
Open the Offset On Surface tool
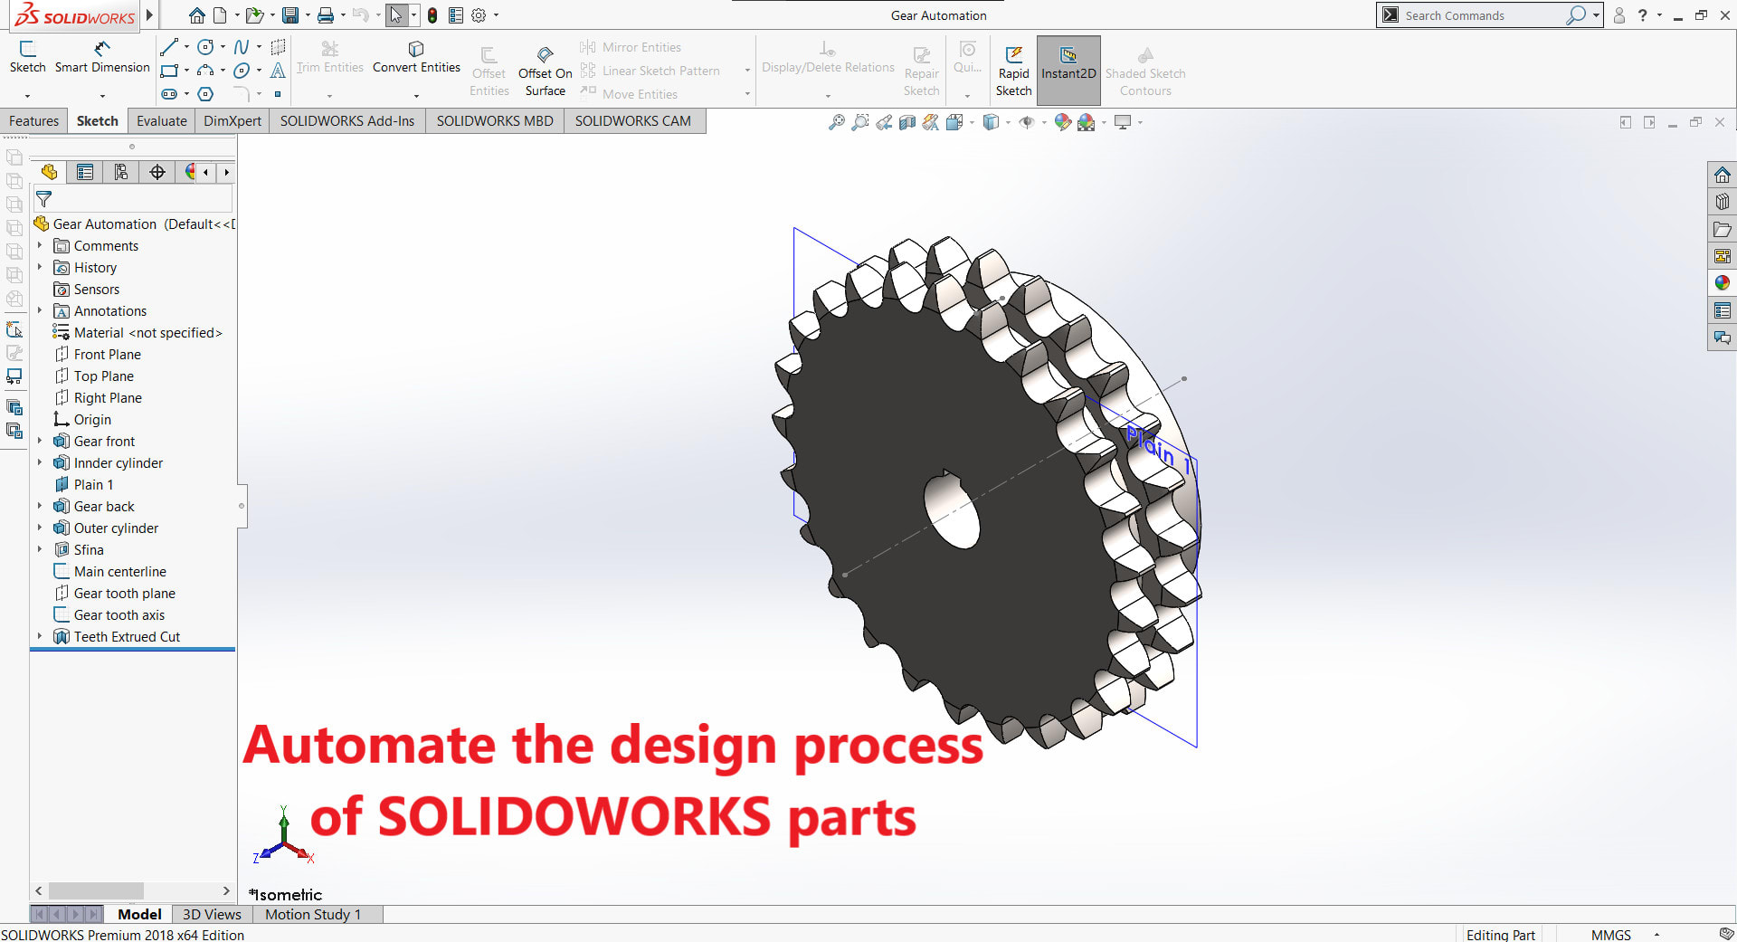(x=545, y=66)
